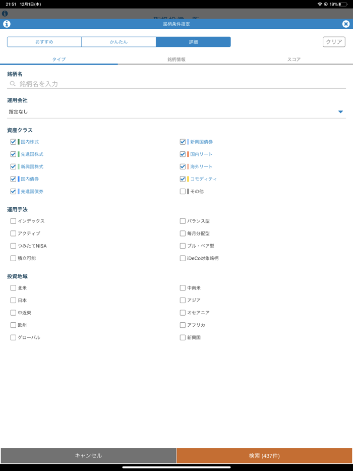Open the タイプ tab
353x471 pixels.
[59, 59]
